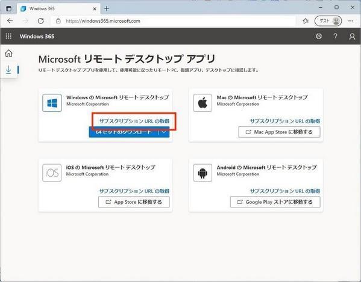The image size is (361, 282).
Task: Add page to favorites star icon
Action: point(306,21)
